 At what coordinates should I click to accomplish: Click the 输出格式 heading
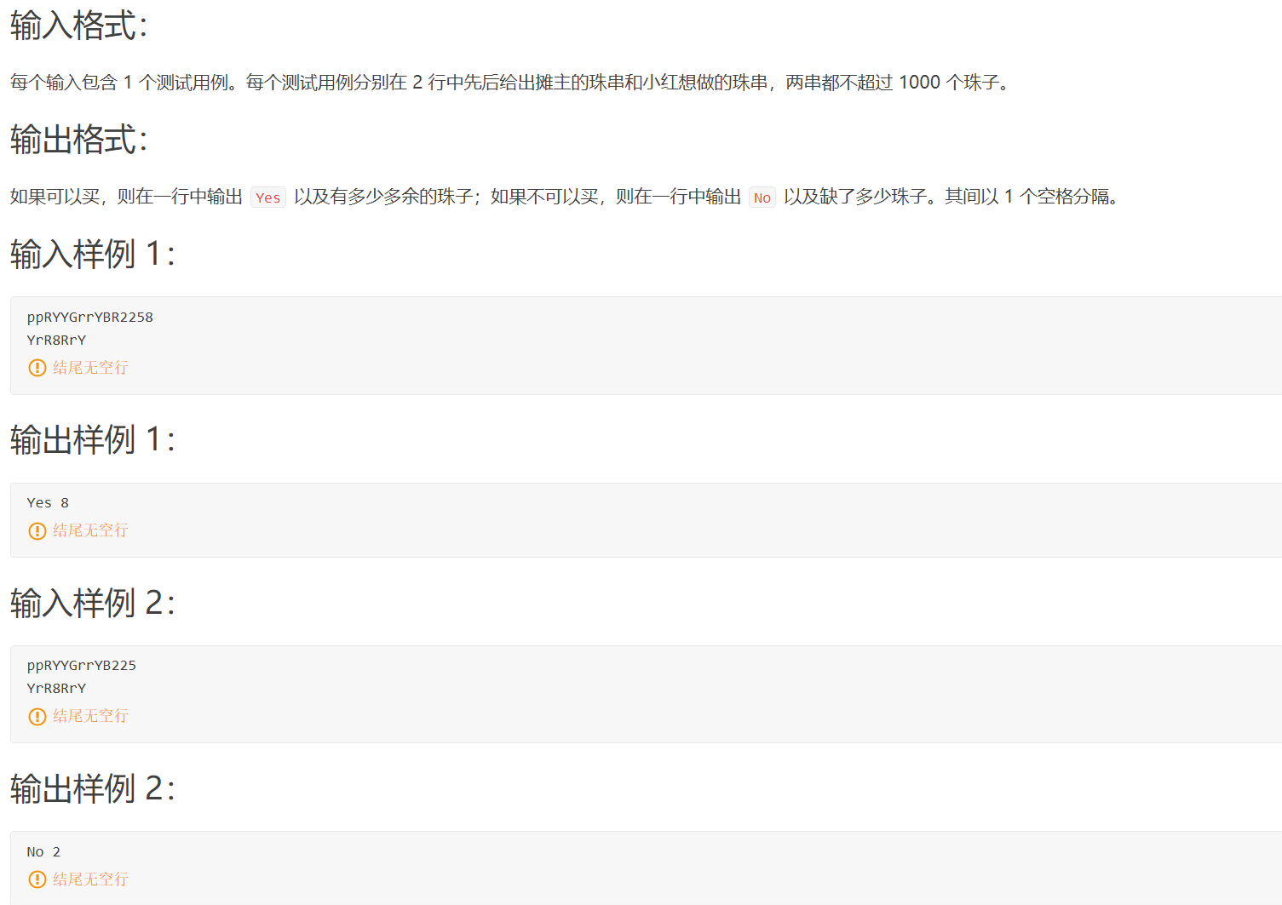pyautogui.click(x=78, y=140)
